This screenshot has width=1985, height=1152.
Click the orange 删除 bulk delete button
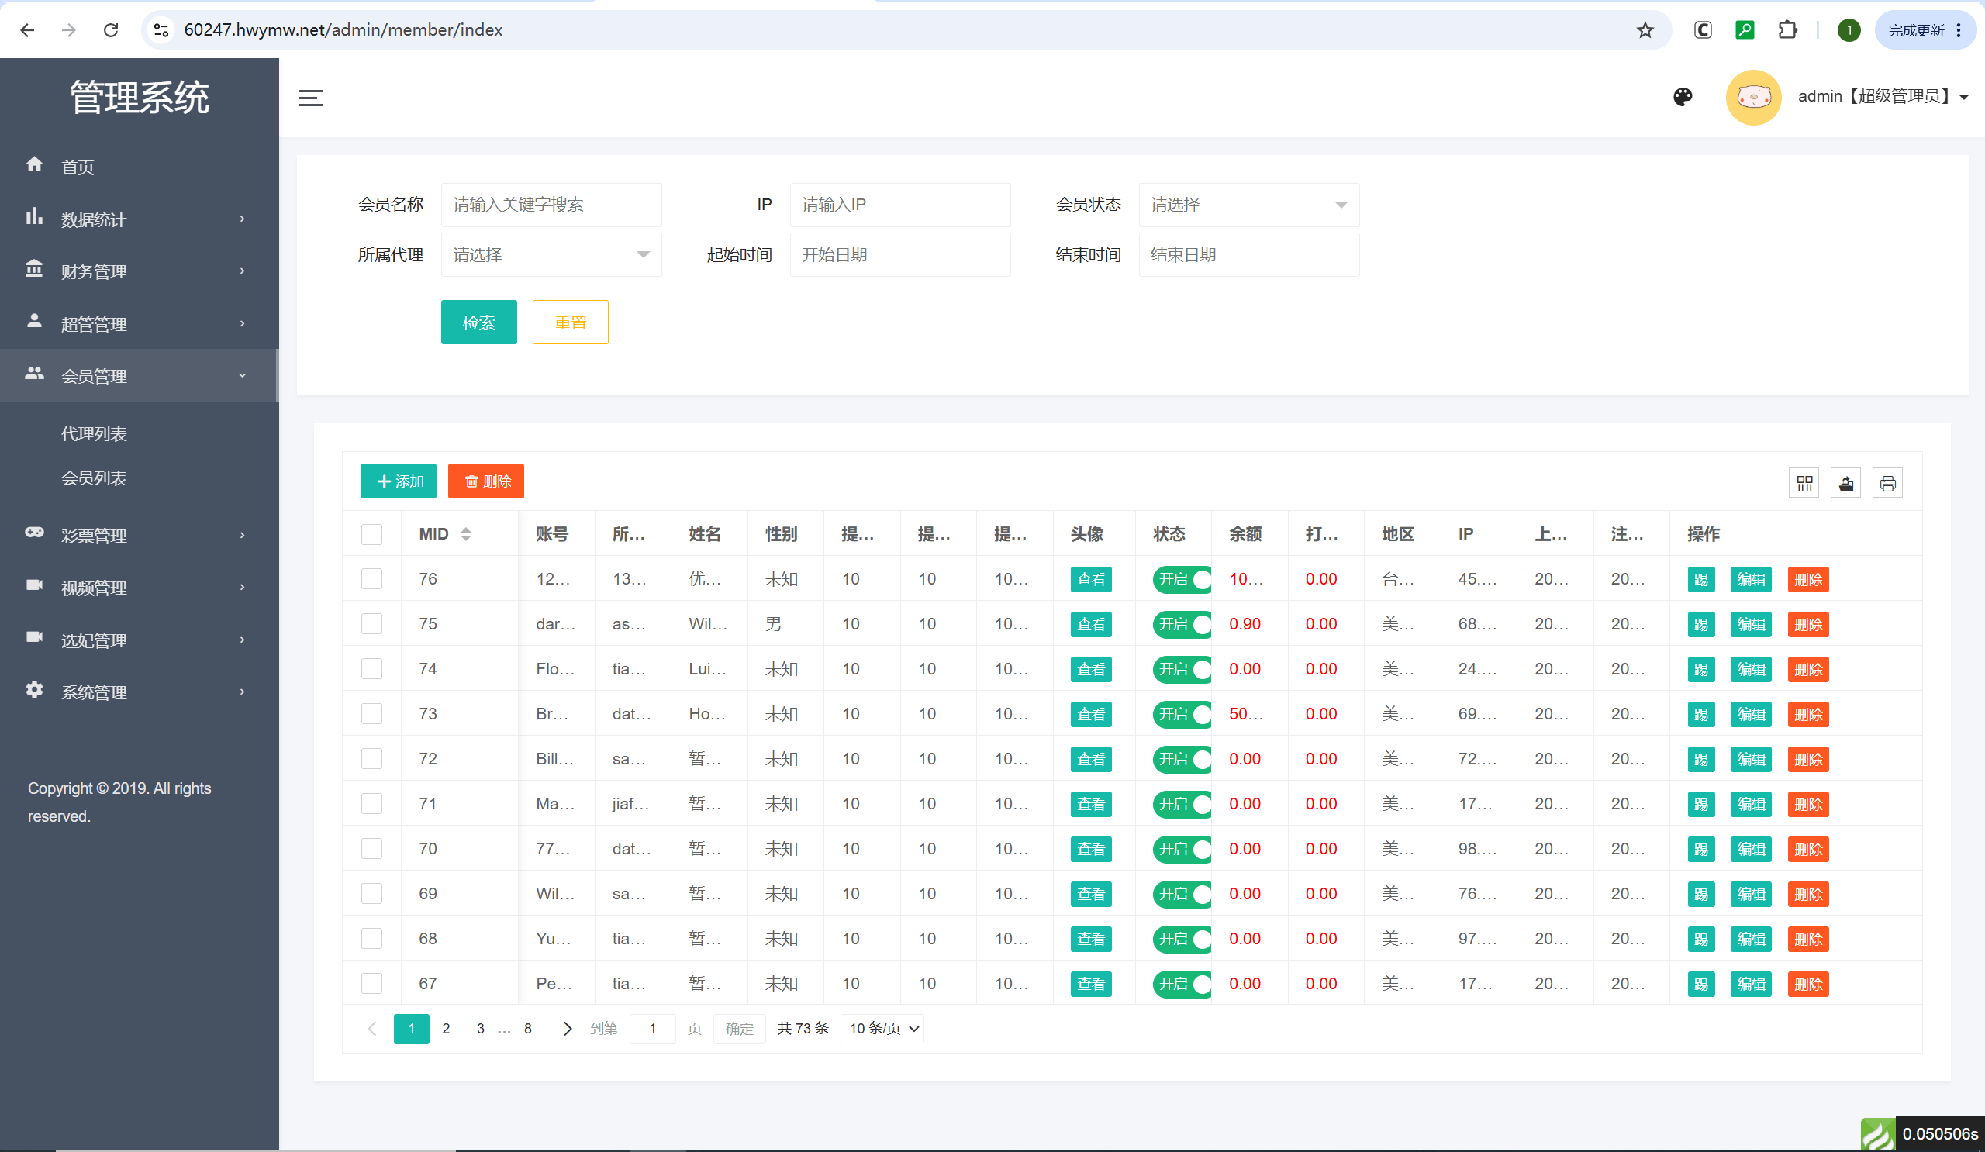coord(486,481)
